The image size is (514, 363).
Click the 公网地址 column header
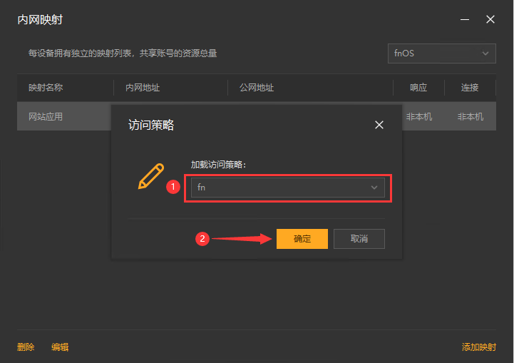coord(257,88)
